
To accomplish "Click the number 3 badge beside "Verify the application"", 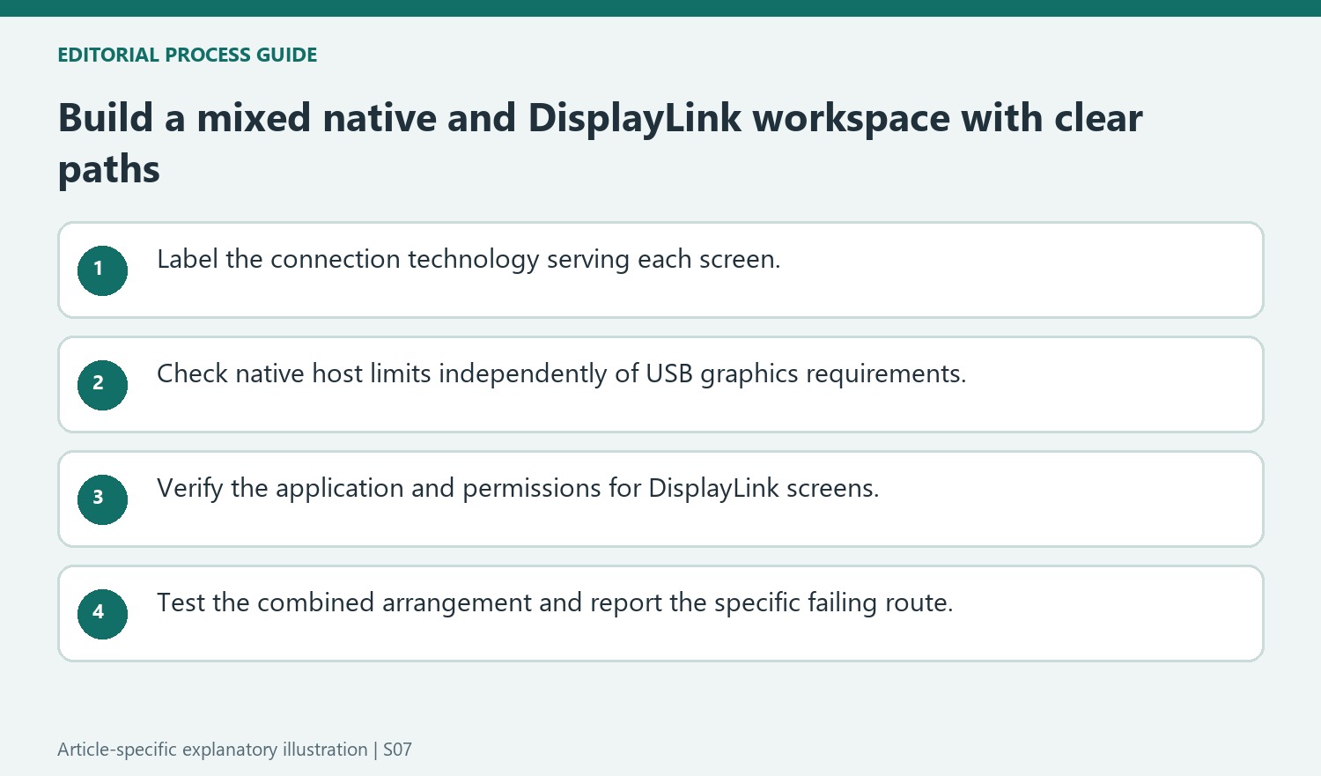I will 102,499.
